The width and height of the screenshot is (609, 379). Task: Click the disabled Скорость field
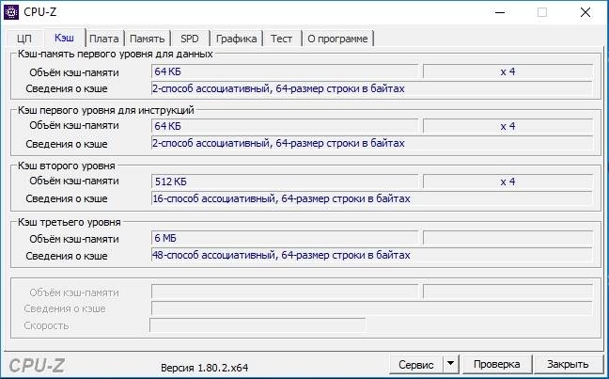point(258,325)
